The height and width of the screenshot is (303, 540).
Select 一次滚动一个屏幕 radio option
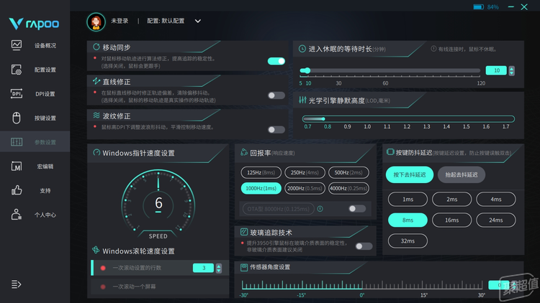[x=103, y=286]
